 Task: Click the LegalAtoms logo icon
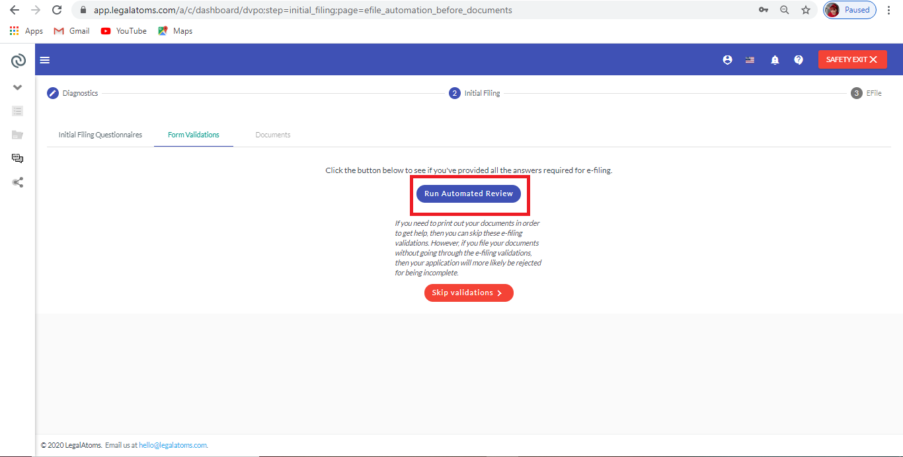pyautogui.click(x=18, y=61)
